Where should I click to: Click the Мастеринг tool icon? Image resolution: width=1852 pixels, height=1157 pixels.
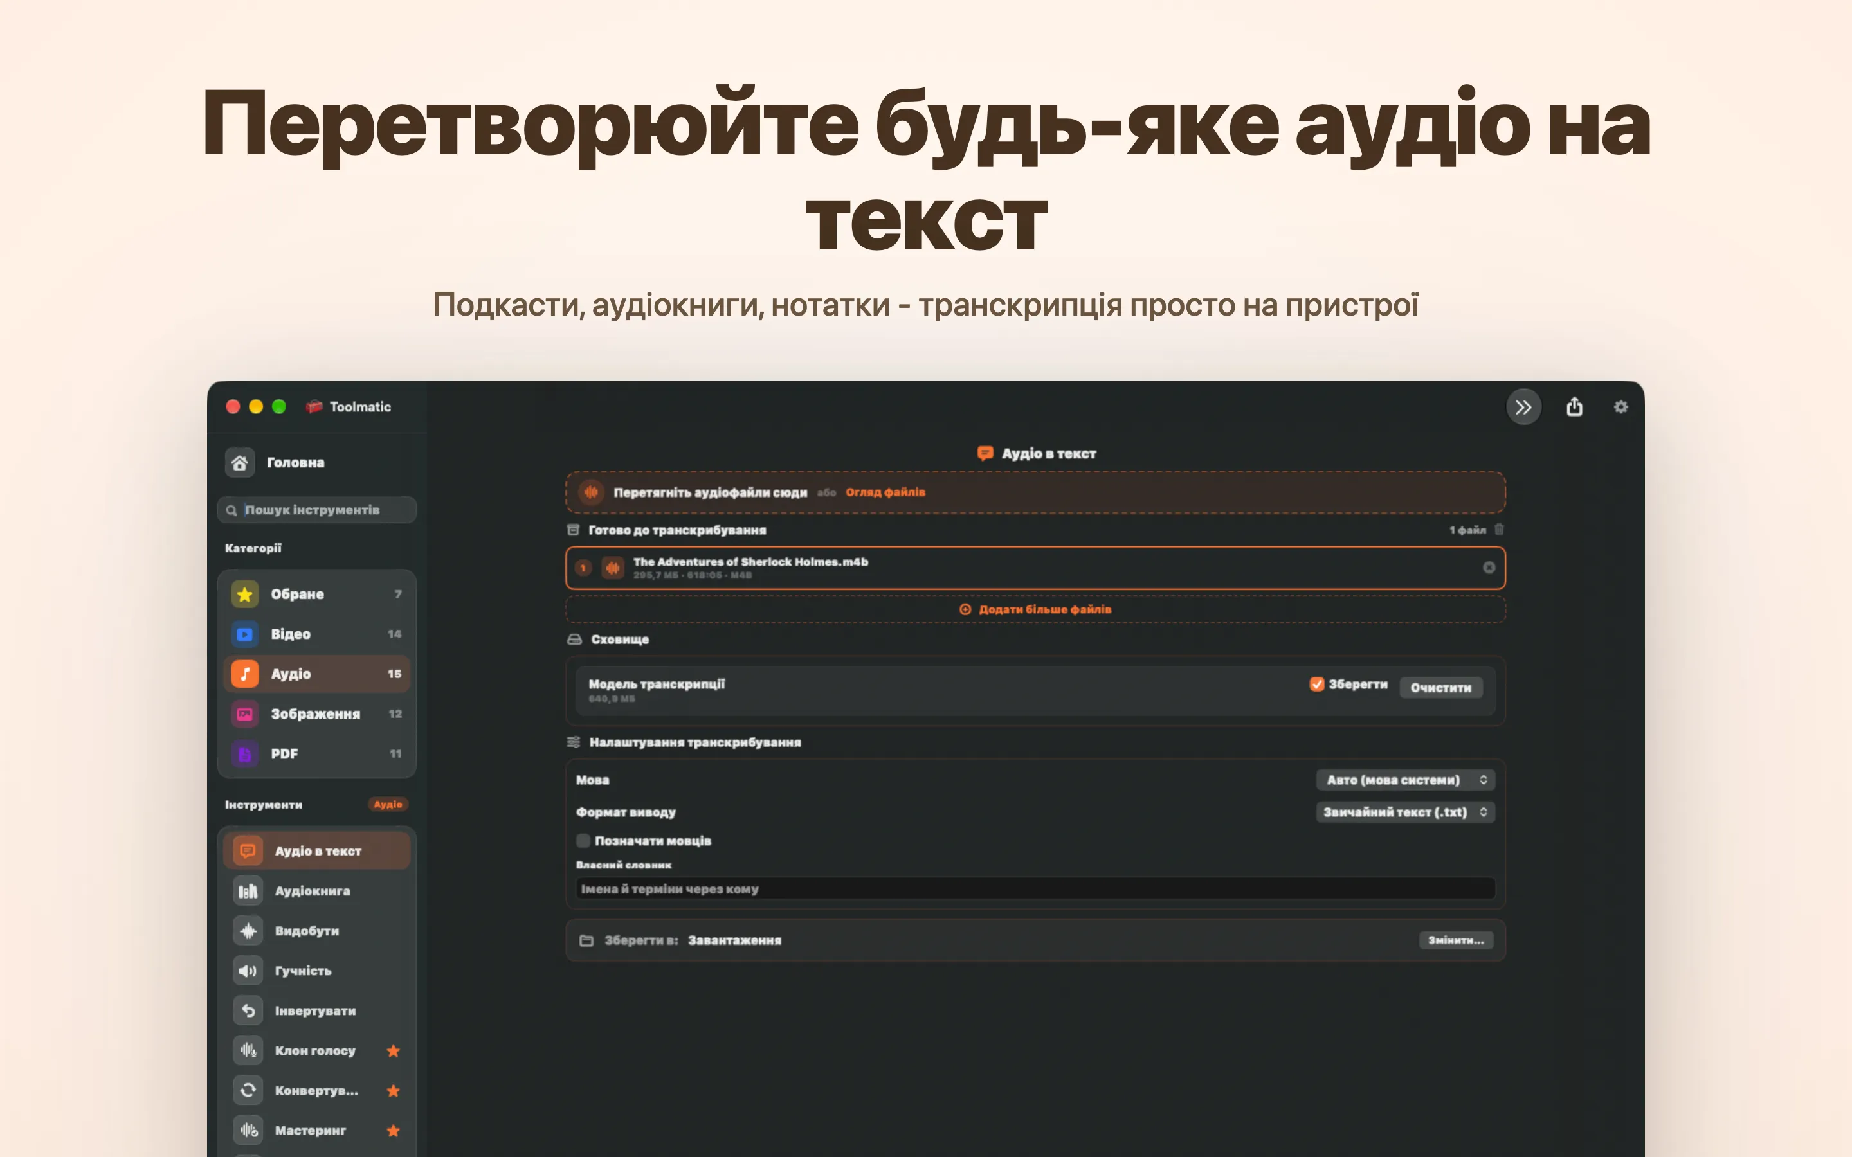pos(248,1129)
